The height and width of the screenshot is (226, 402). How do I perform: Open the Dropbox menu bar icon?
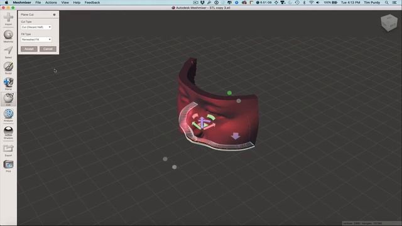point(202,3)
